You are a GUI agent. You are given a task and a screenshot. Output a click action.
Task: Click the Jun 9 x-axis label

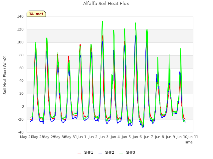click(x=170, y=137)
